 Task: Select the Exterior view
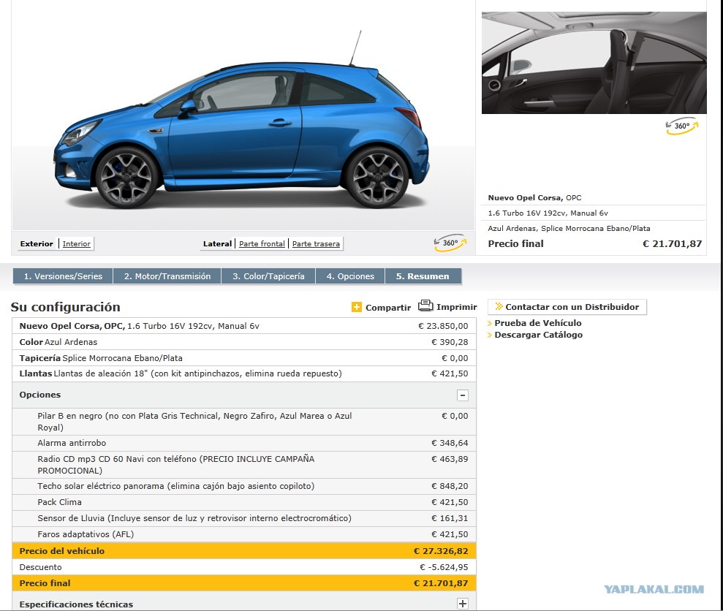click(x=37, y=243)
